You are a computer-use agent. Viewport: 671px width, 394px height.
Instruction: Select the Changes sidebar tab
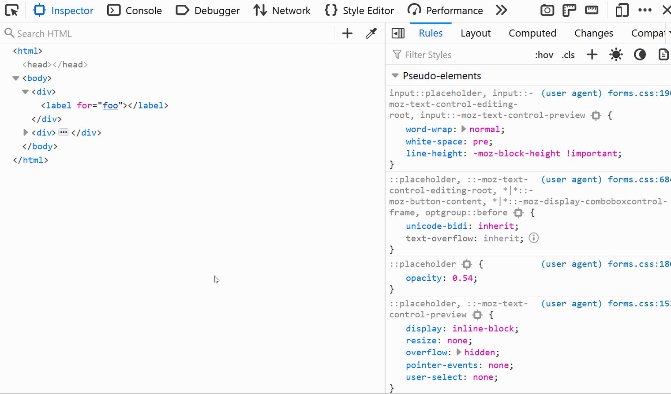tap(593, 33)
